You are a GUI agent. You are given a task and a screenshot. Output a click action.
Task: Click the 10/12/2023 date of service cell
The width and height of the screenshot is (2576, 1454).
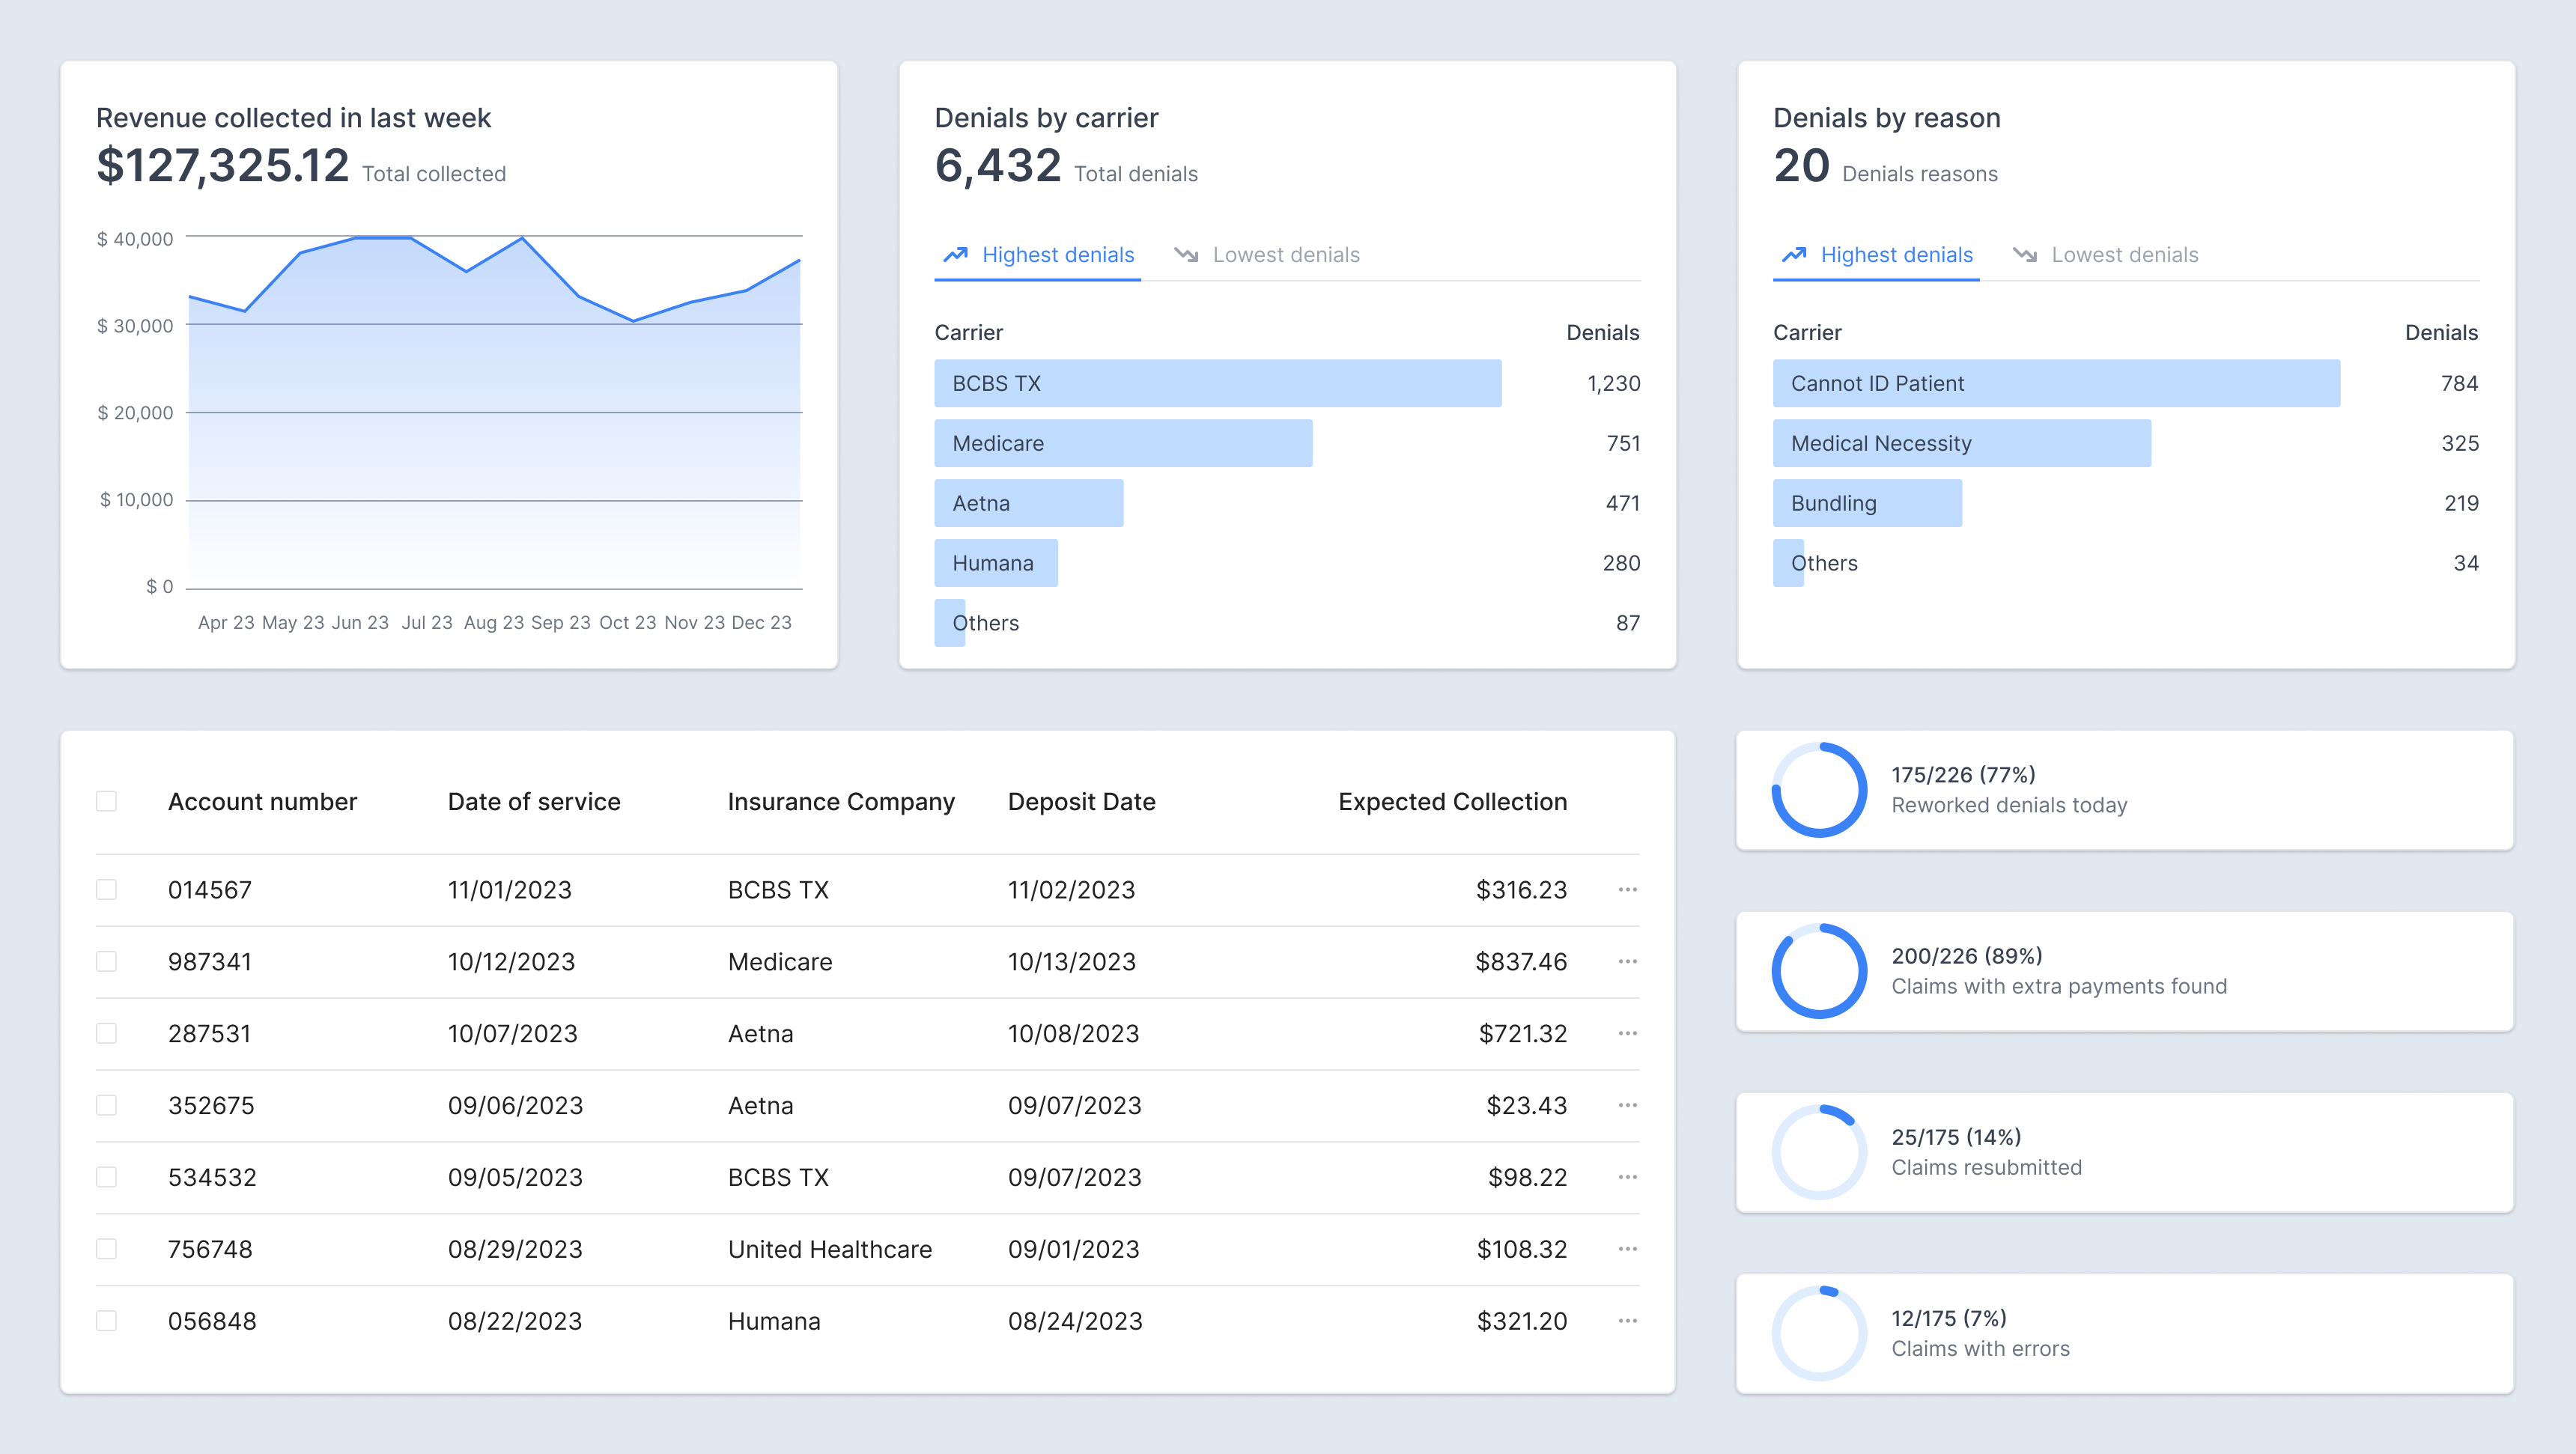click(511, 962)
